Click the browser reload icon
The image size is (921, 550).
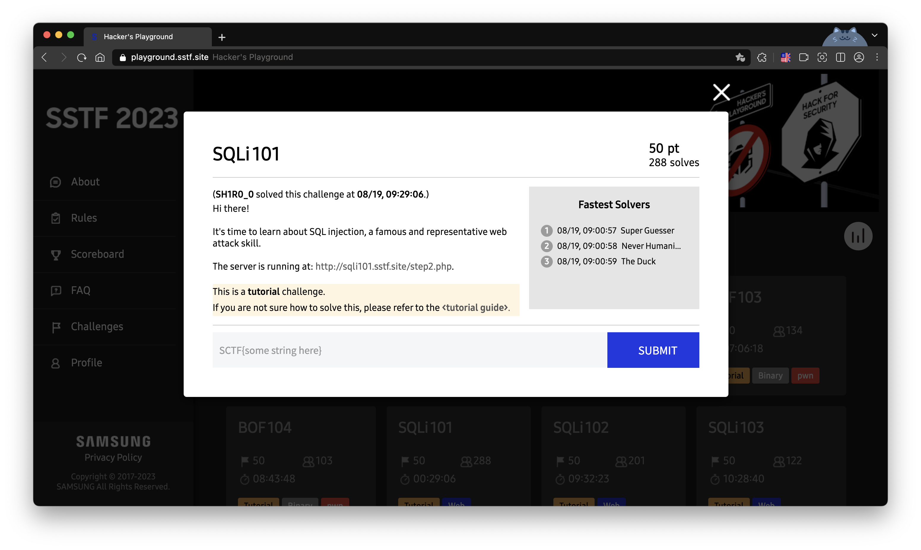pyautogui.click(x=82, y=58)
